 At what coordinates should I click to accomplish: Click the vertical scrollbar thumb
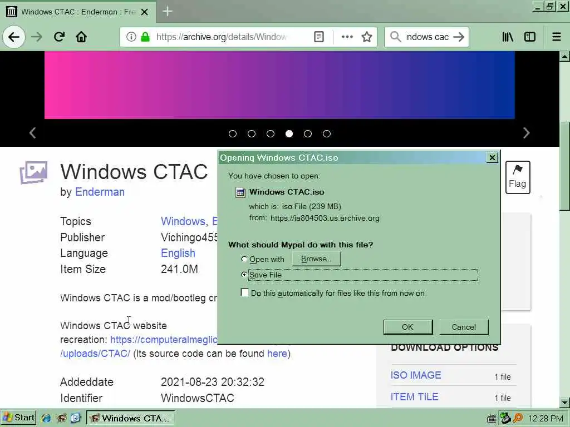[x=564, y=166]
